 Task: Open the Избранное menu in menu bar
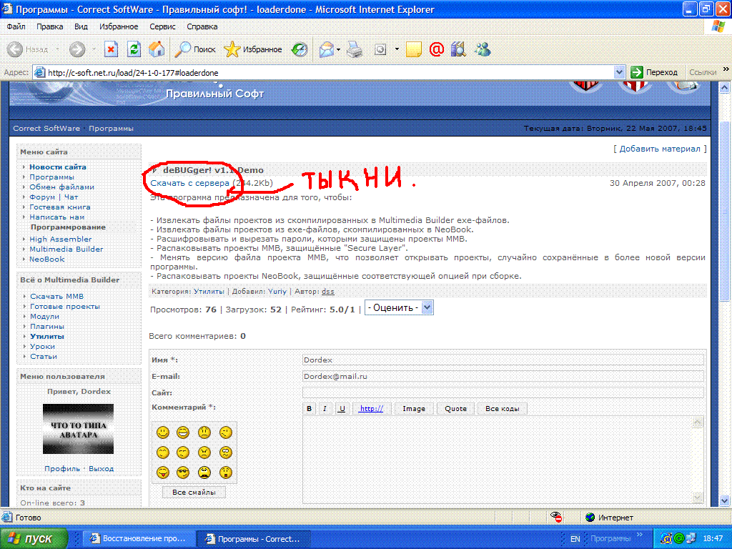(x=119, y=26)
